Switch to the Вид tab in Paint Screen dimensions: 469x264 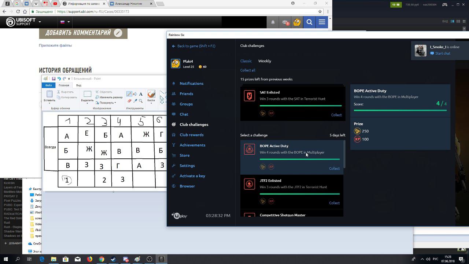coord(78,85)
